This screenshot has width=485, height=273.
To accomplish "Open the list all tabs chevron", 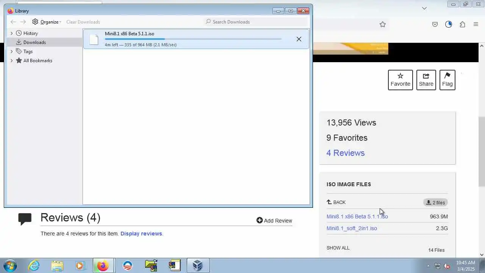I will [424, 8].
